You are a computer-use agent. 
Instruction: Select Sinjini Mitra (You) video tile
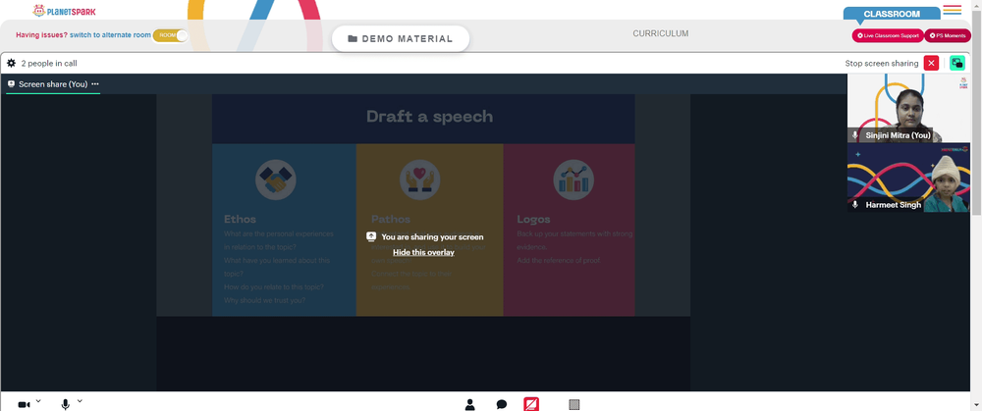tap(908, 108)
